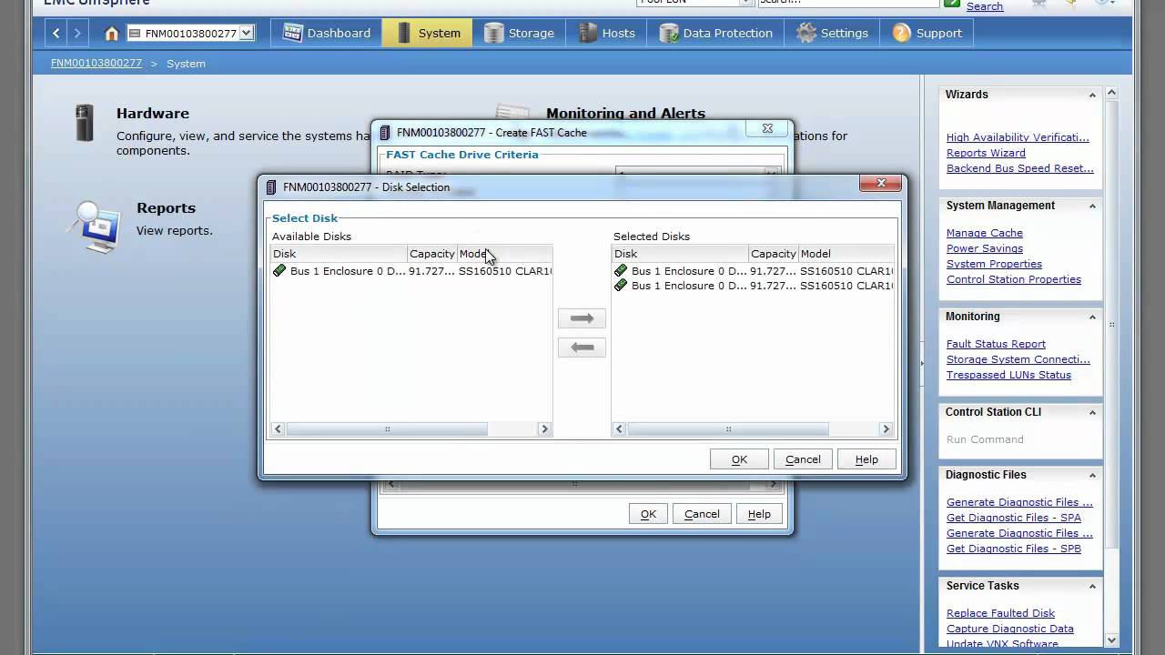Open Trespassed LUNs Status link
The width and height of the screenshot is (1165, 655).
pyautogui.click(x=1008, y=375)
